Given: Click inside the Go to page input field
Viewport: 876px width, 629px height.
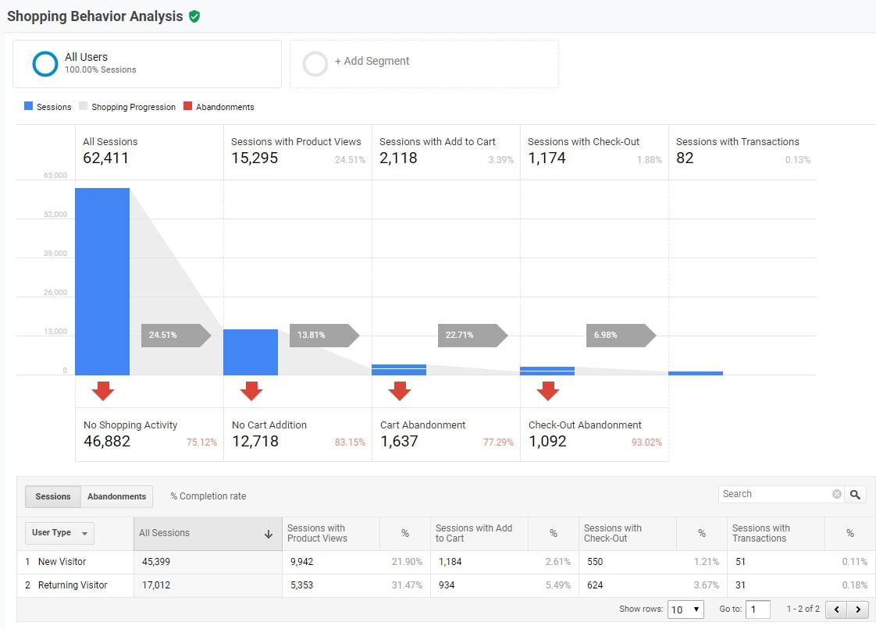Looking at the screenshot, I should click(757, 609).
